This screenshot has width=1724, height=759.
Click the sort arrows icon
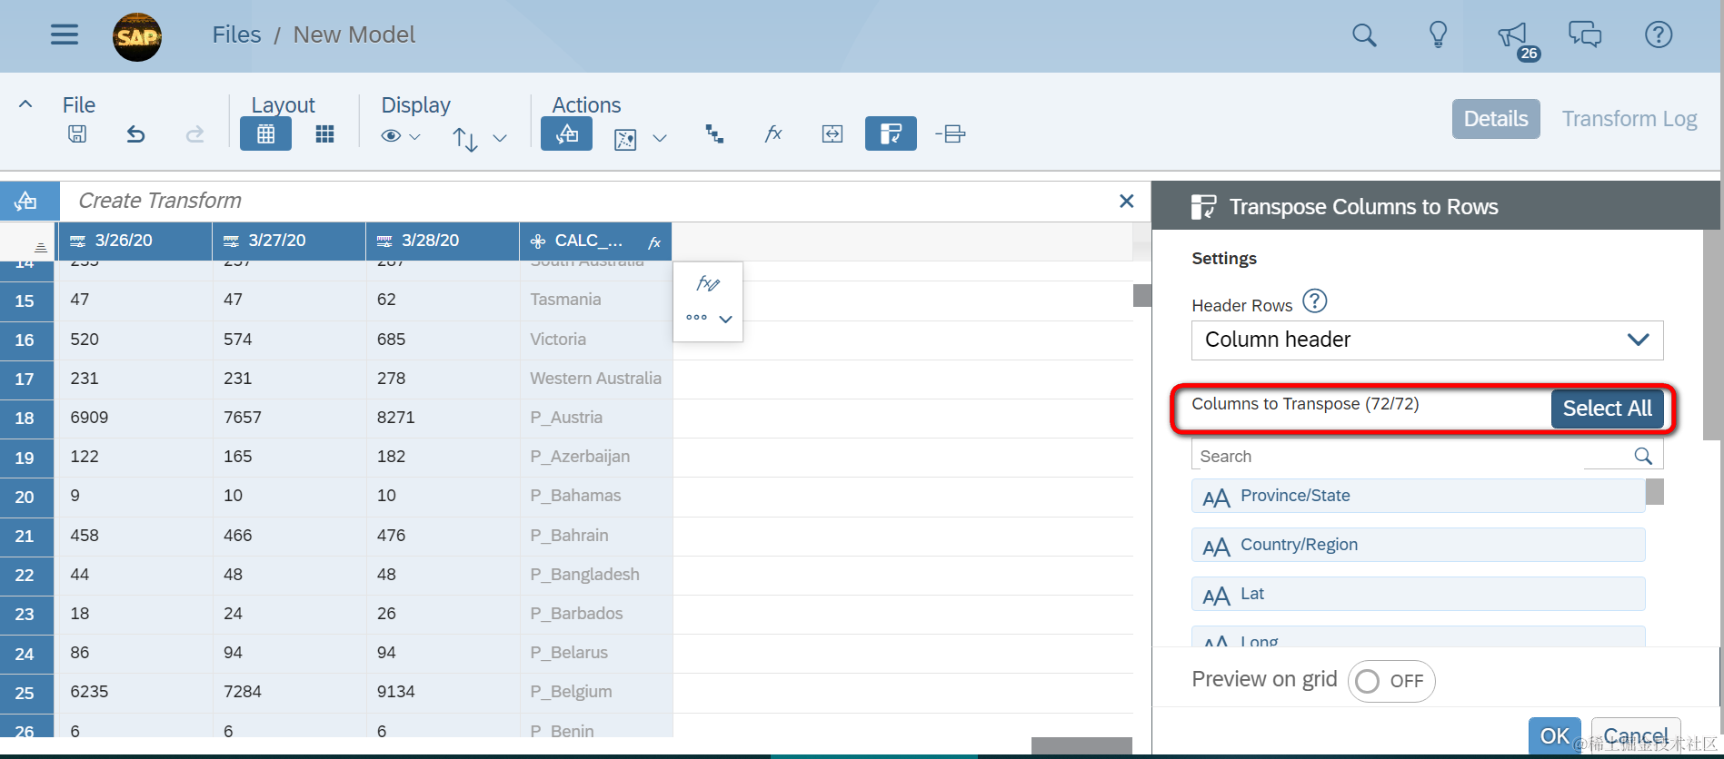click(464, 138)
